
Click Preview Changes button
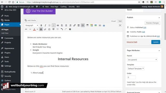[x=152, y=23]
